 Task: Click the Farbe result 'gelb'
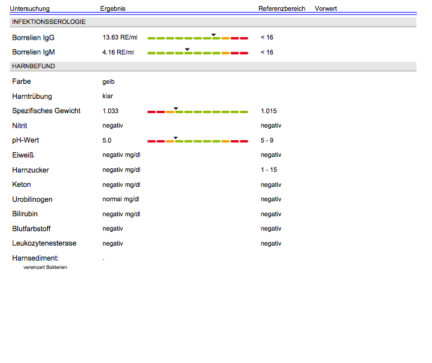point(108,81)
